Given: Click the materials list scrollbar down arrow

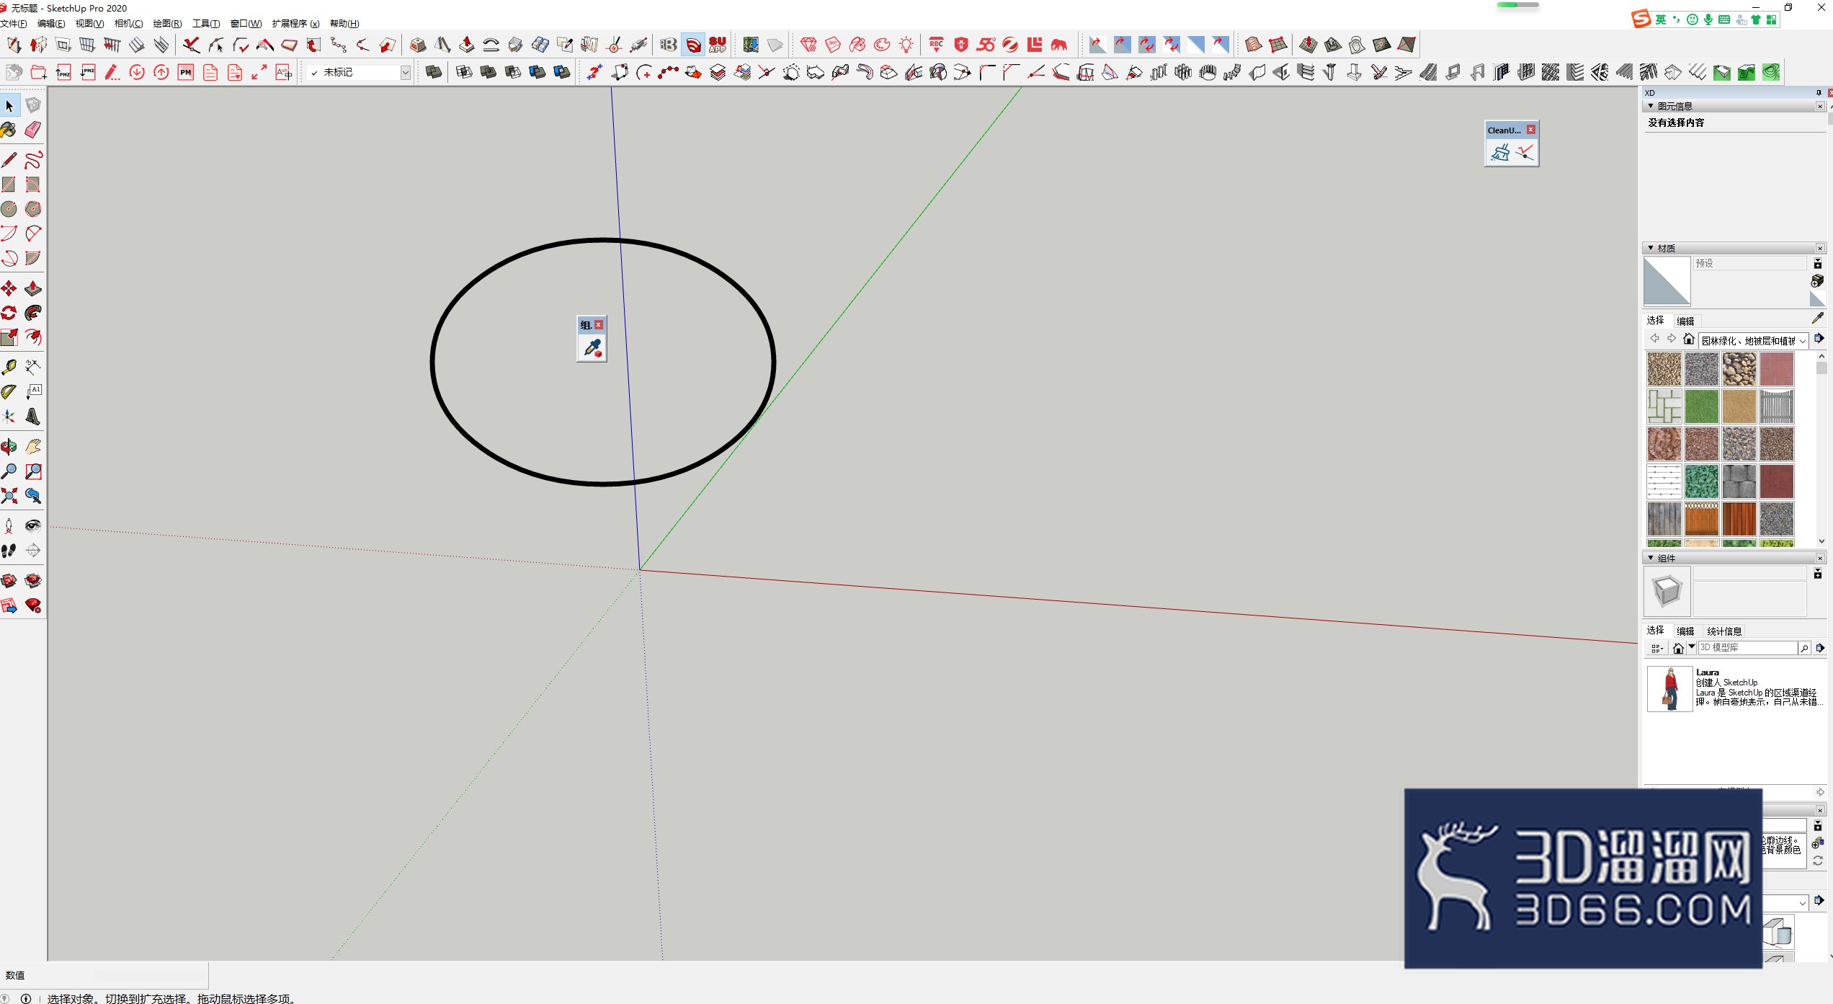Looking at the screenshot, I should (1821, 541).
